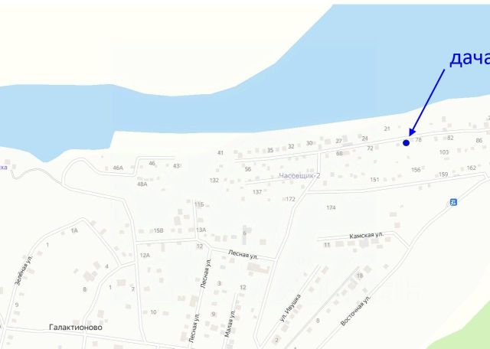Click the blue дача annotation text
The image size is (490, 349).
(469, 58)
